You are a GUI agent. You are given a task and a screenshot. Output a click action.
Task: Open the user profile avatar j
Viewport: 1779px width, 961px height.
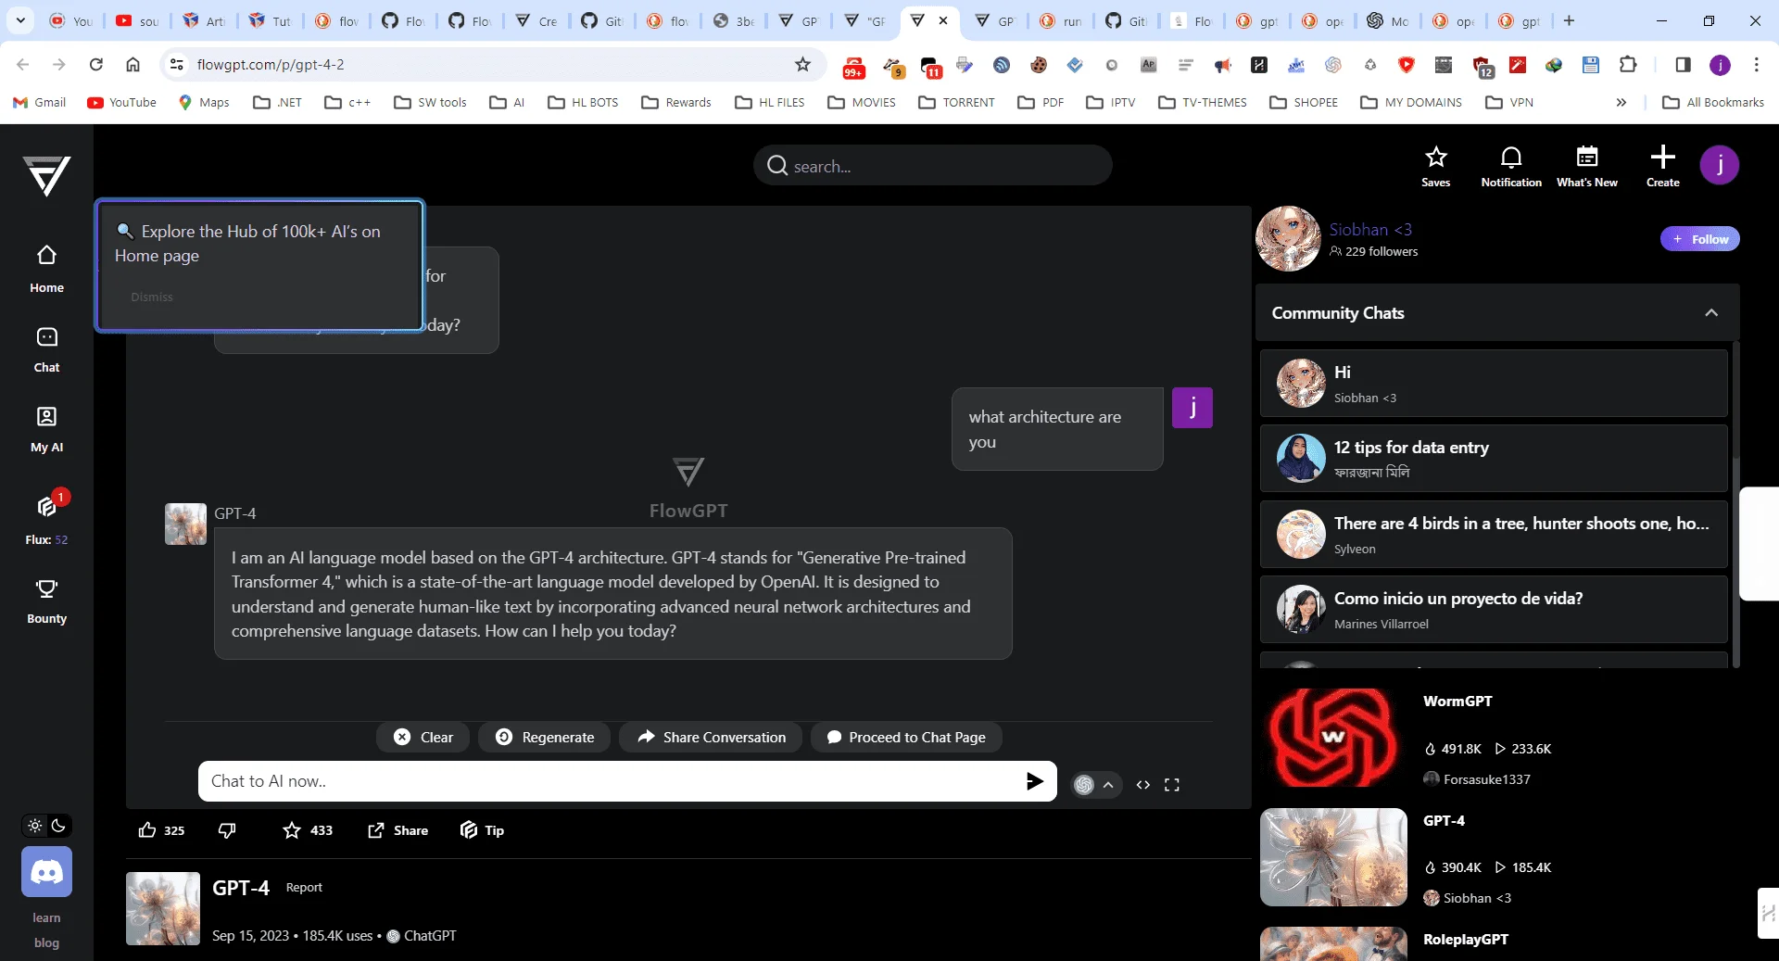click(1720, 165)
